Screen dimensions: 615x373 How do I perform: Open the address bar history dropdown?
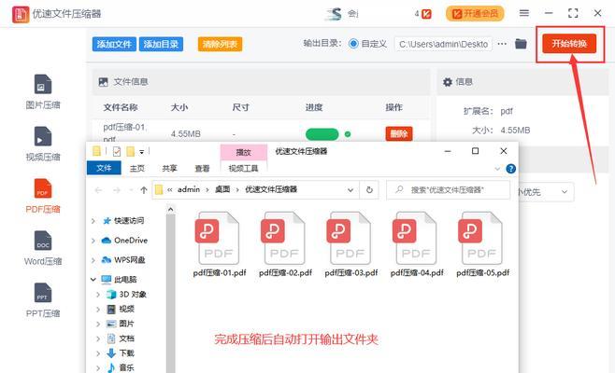point(350,190)
